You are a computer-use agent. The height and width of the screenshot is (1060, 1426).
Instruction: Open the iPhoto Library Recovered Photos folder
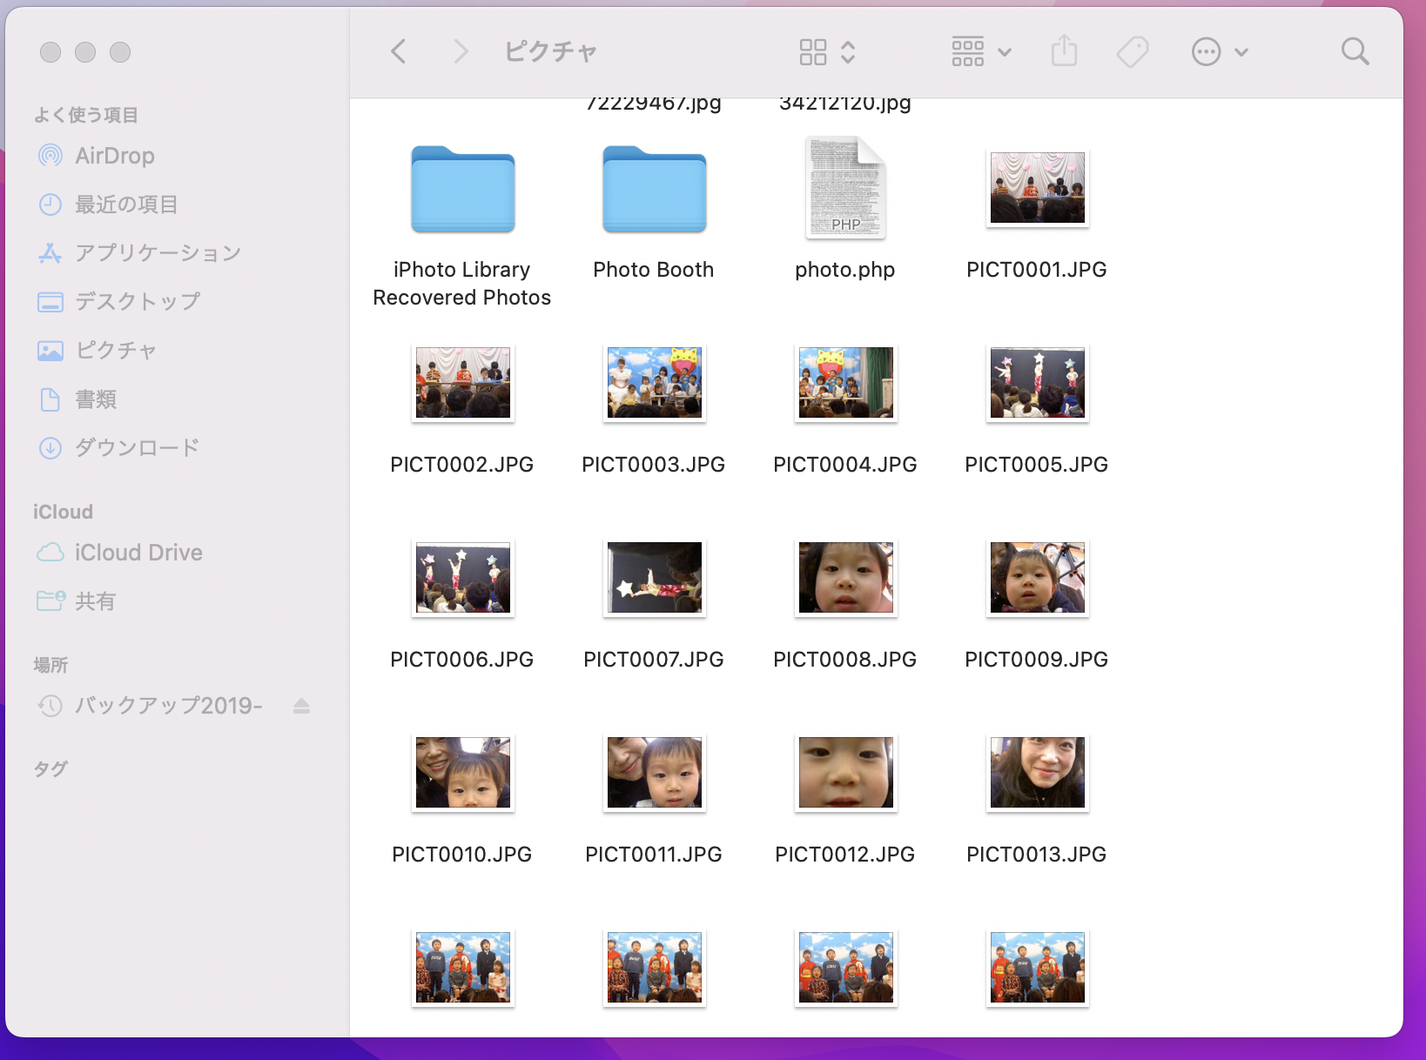click(x=462, y=190)
